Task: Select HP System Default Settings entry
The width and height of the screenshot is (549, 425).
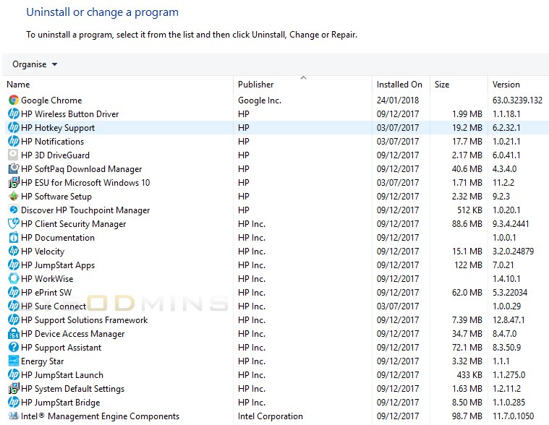Action: 72,389
